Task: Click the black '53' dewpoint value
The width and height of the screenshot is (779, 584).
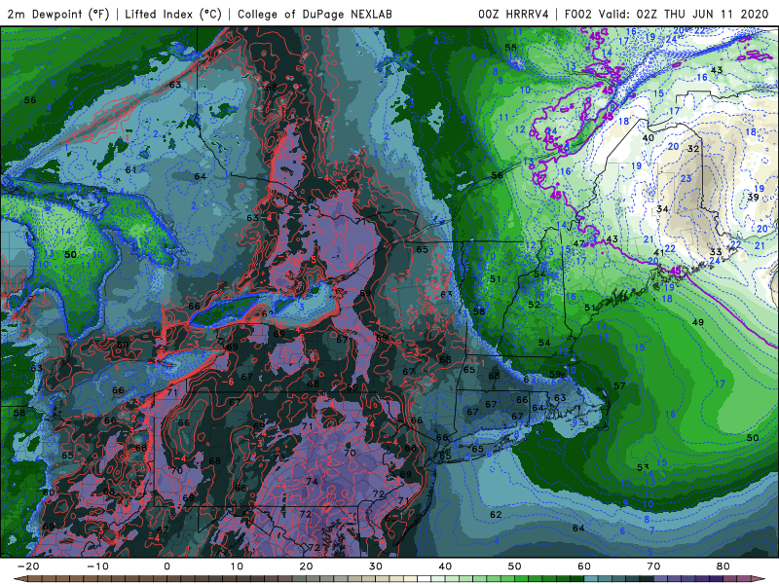Action: [644, 467]
